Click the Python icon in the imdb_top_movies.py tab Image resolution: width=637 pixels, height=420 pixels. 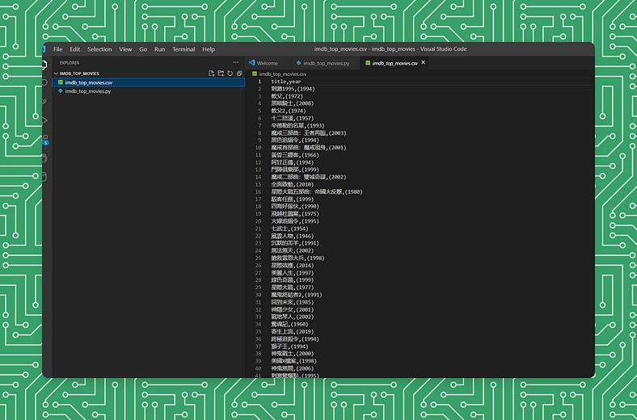[x=298, y=63]
